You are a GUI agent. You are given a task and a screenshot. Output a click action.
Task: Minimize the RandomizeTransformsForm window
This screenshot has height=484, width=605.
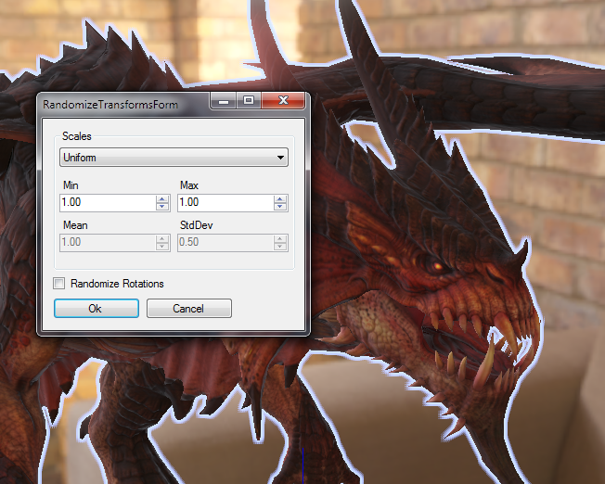click(x=224, y=101)
